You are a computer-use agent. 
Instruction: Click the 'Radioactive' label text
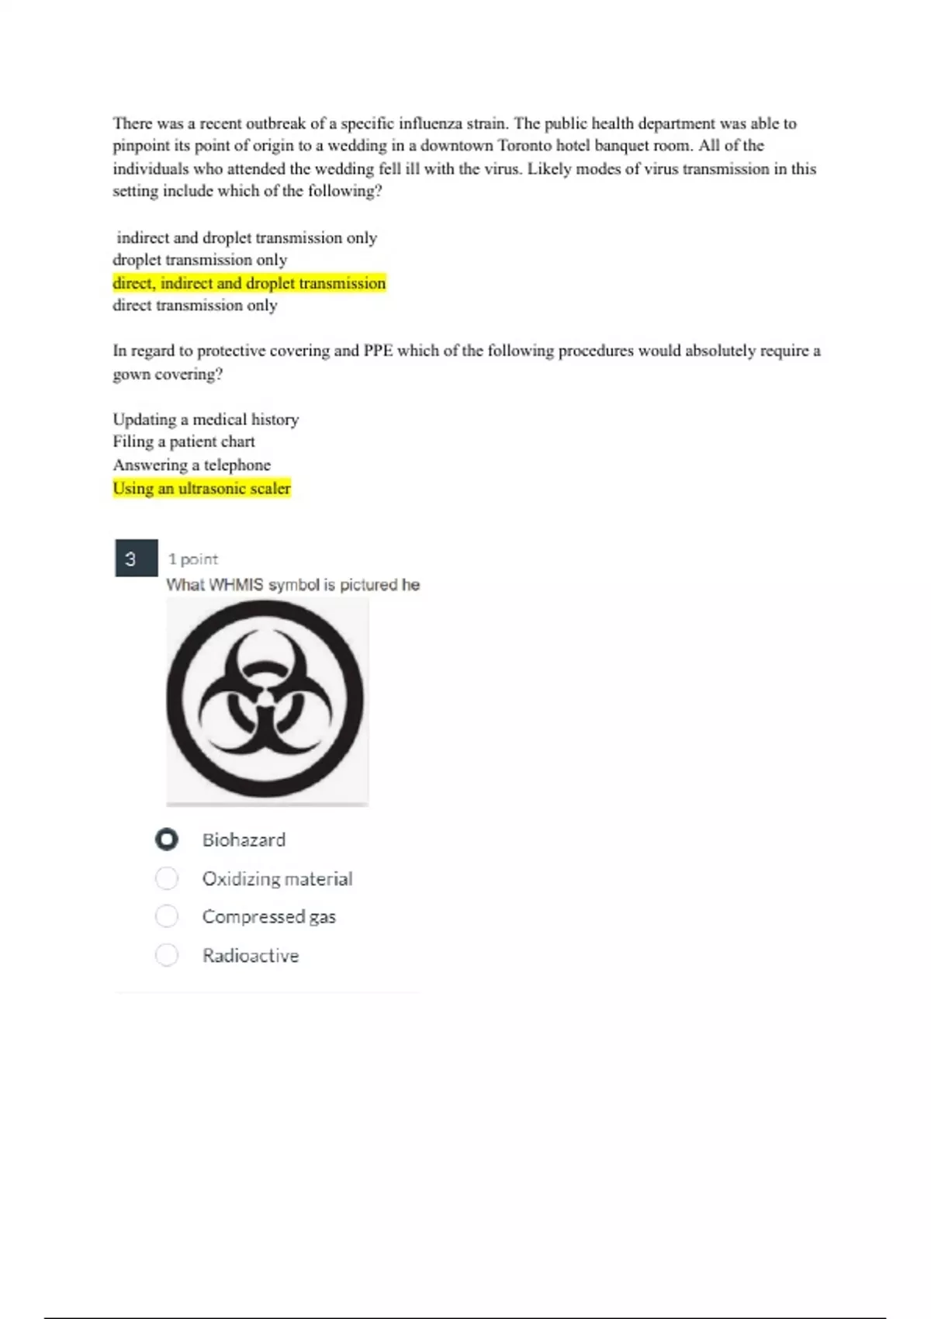(x=251, y=955)
